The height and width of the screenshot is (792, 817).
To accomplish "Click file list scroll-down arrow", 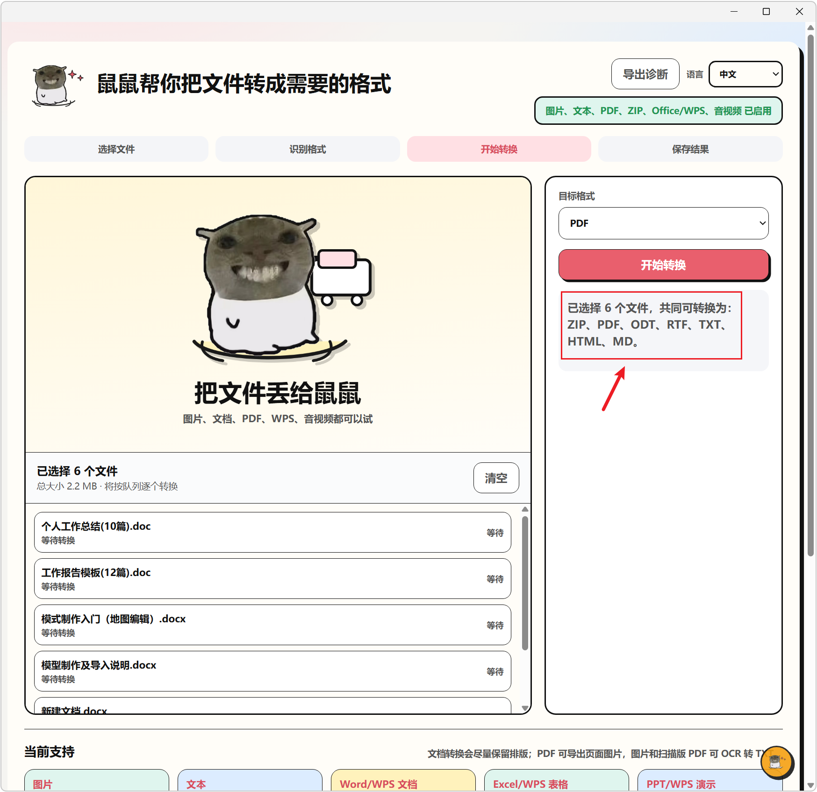I will point(525,708).
